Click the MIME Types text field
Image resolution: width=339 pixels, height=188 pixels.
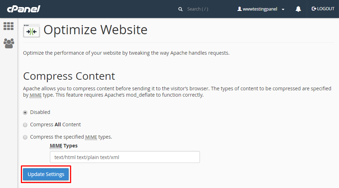pos(125,157)
